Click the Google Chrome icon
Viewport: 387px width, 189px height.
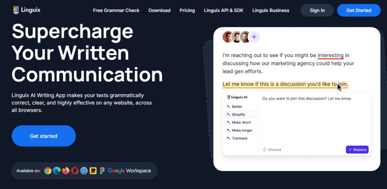48,171
